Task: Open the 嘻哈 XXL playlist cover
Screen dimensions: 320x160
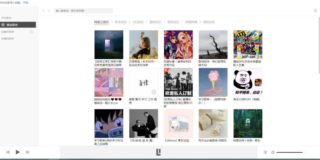Action: (x=248, y=45)
